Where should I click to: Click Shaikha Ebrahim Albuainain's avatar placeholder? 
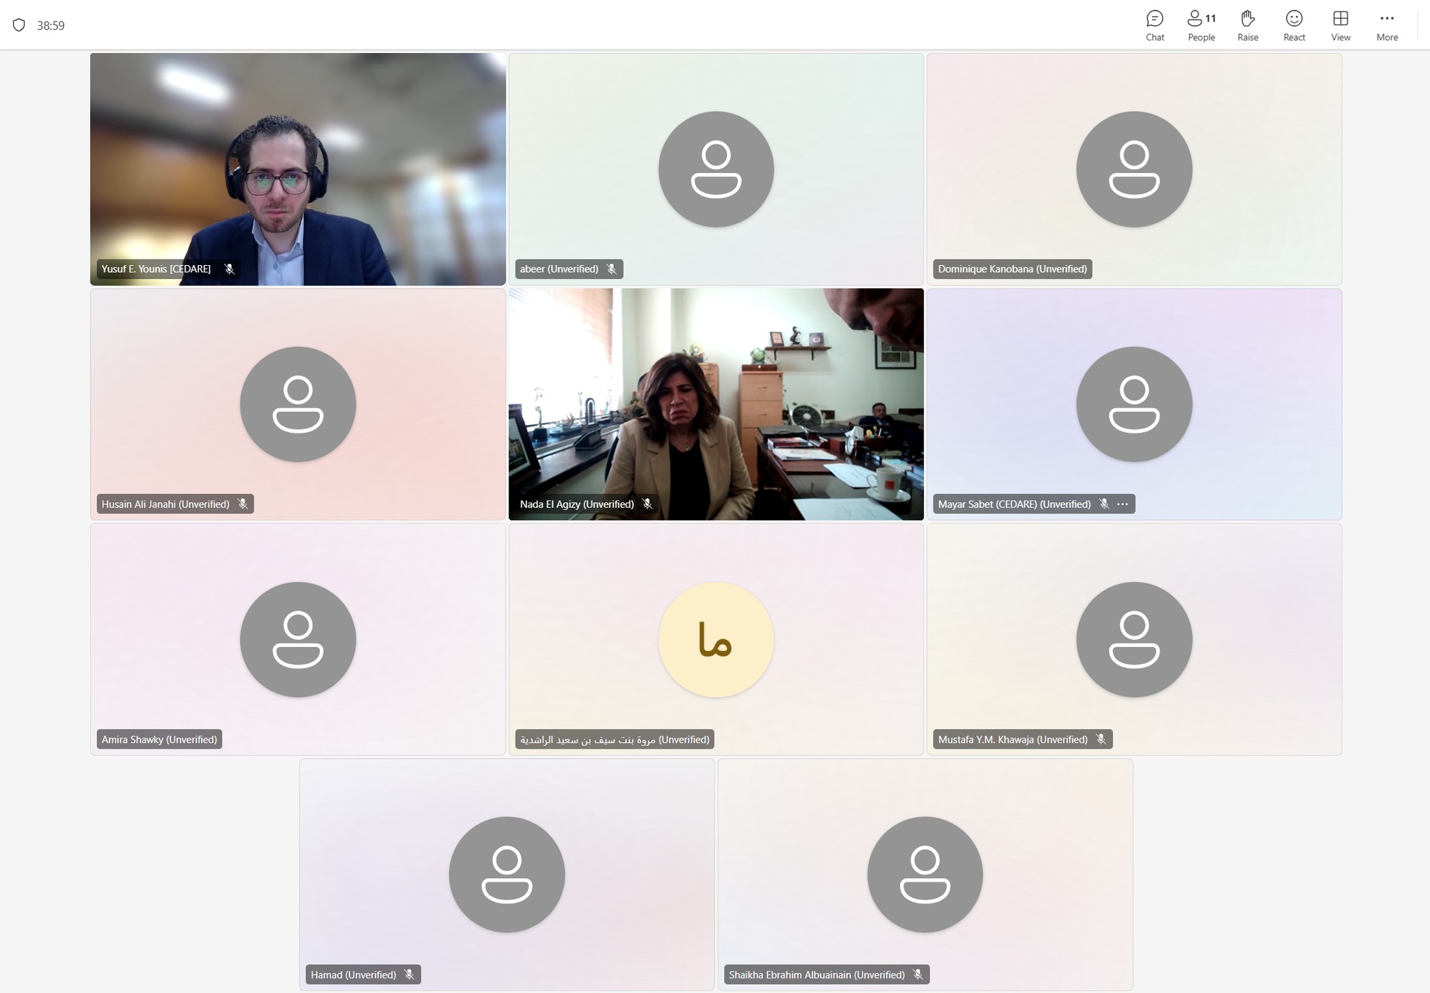click(x=925, y=875)
